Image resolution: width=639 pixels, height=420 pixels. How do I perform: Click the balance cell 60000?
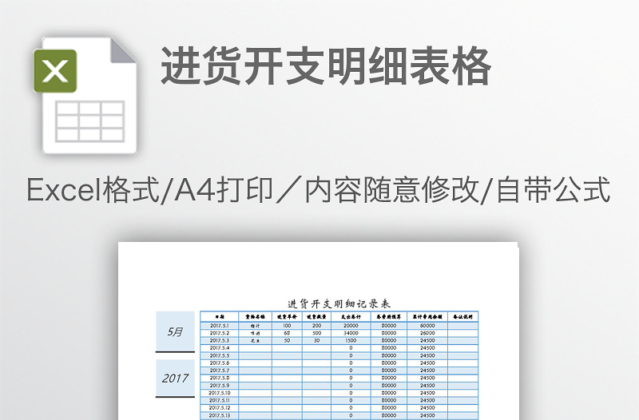point(427,326)
